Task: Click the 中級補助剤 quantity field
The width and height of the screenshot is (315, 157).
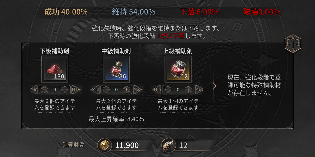Action: click(x=116, y=90)
